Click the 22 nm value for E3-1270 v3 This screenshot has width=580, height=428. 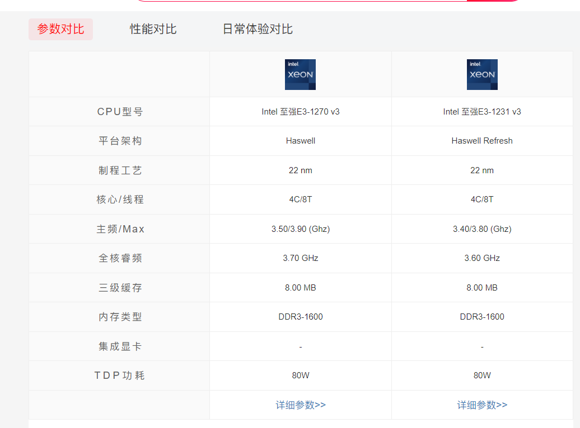pyautogui.click(x=300, y=170)
